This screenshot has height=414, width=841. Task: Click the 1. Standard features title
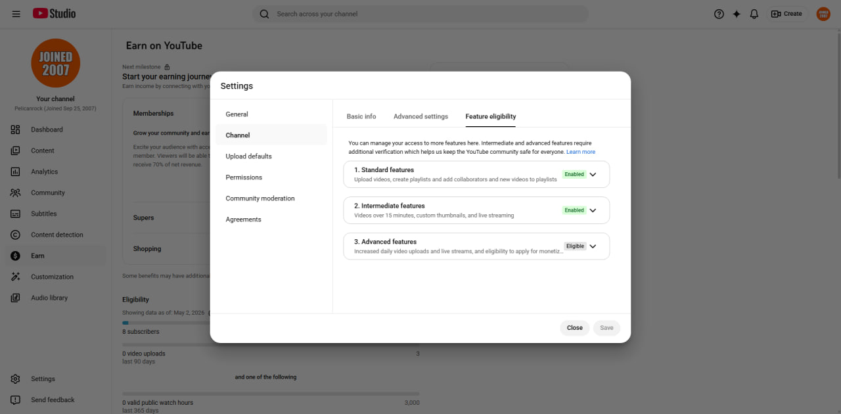click(x=384, y=170)
